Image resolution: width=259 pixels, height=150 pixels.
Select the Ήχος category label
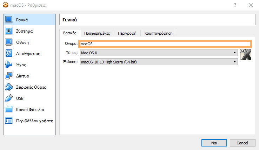[x=21, y=65]
